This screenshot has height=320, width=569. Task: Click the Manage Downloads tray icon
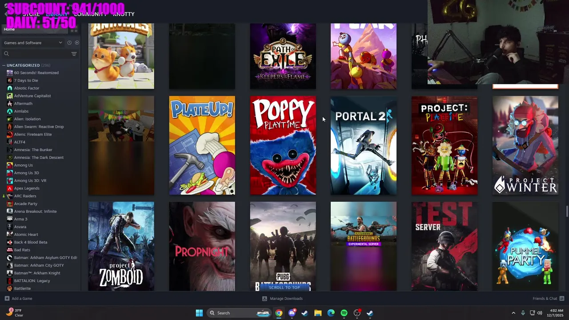point(264,299)
